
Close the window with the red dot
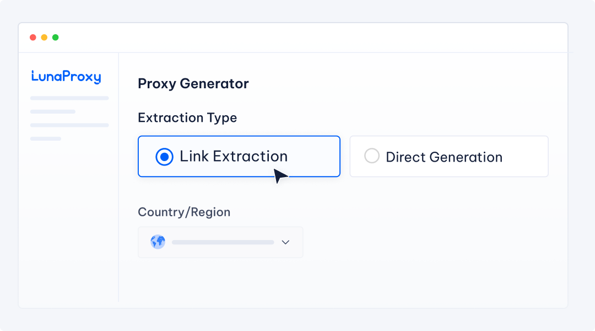[x=33, y=38]
